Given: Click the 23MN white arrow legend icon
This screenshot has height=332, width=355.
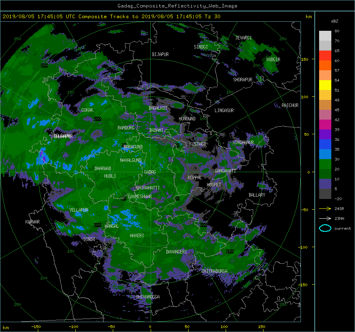Looking at the screenshot, I should coord(325,218).
